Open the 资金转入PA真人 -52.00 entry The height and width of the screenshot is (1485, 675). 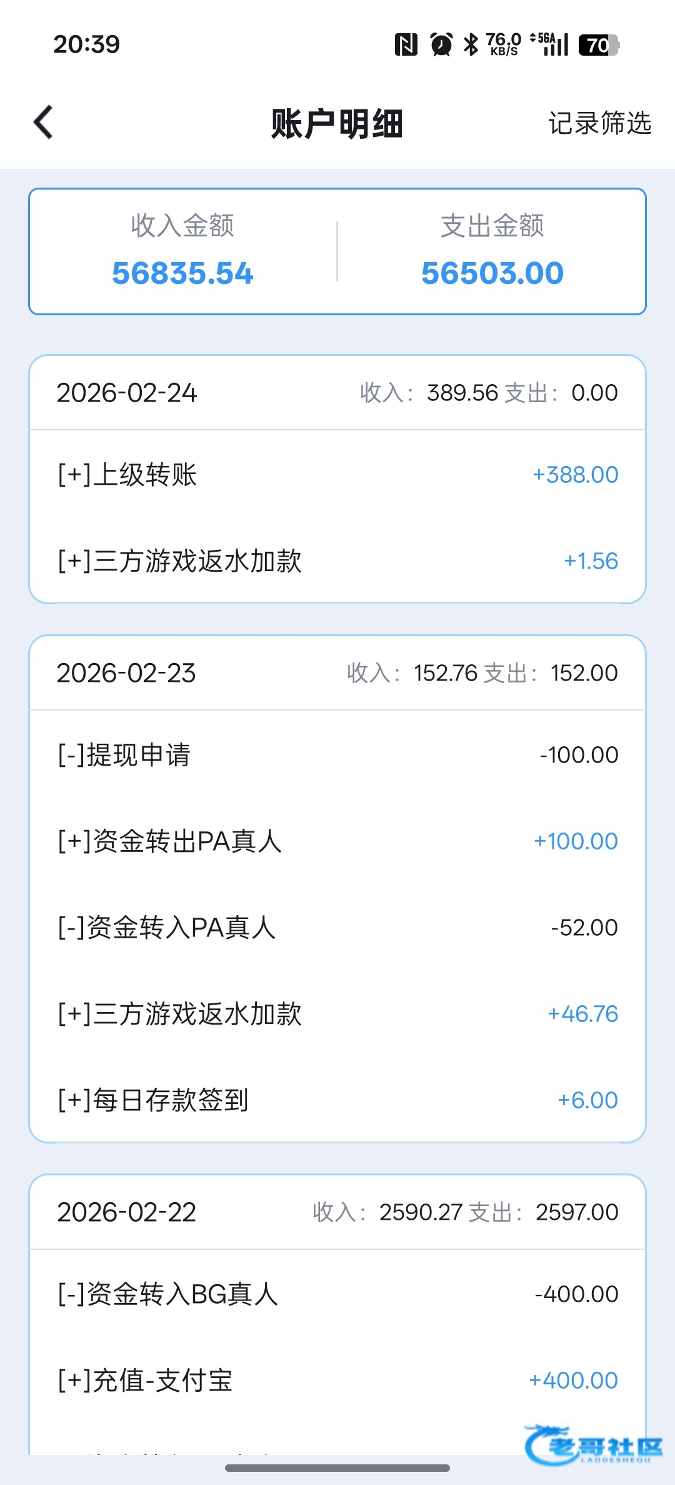(337, 928)
